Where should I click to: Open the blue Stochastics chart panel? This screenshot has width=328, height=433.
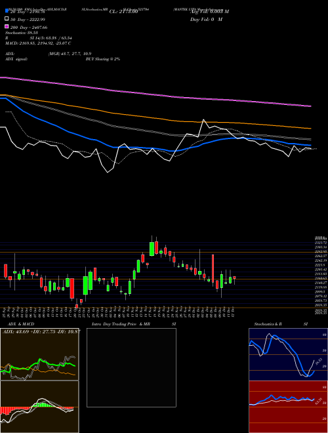(x=288, y=354)
